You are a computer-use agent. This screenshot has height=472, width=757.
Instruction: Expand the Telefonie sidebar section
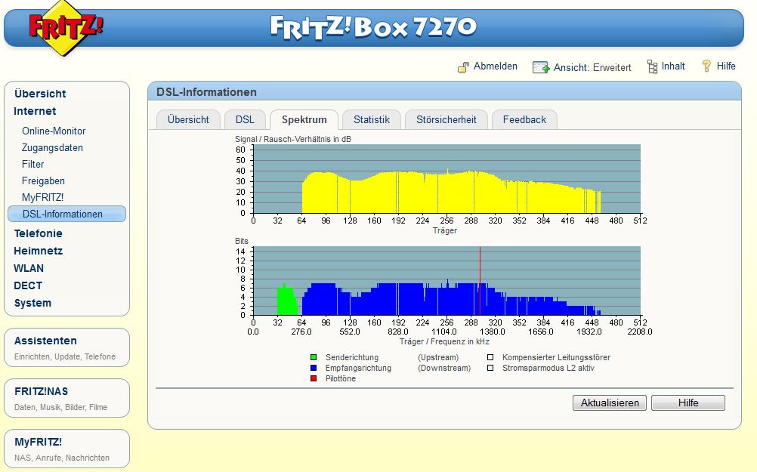[38, 233]
